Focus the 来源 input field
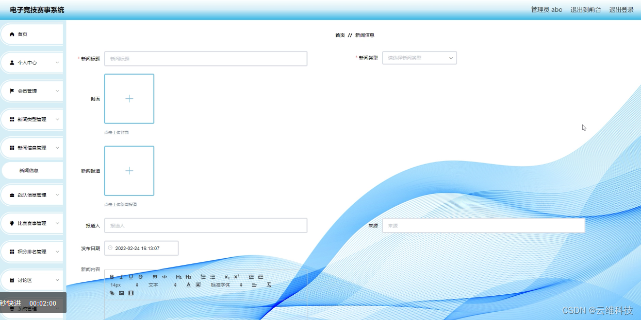 click(x=484, y=225)
